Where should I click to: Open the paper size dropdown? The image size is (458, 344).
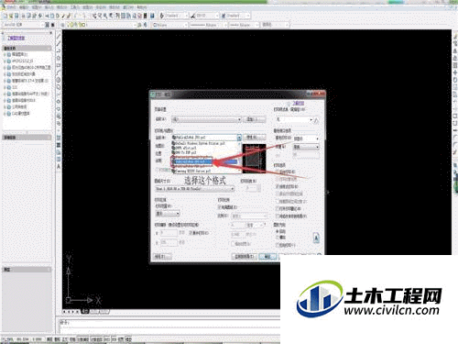pos(195,189)
